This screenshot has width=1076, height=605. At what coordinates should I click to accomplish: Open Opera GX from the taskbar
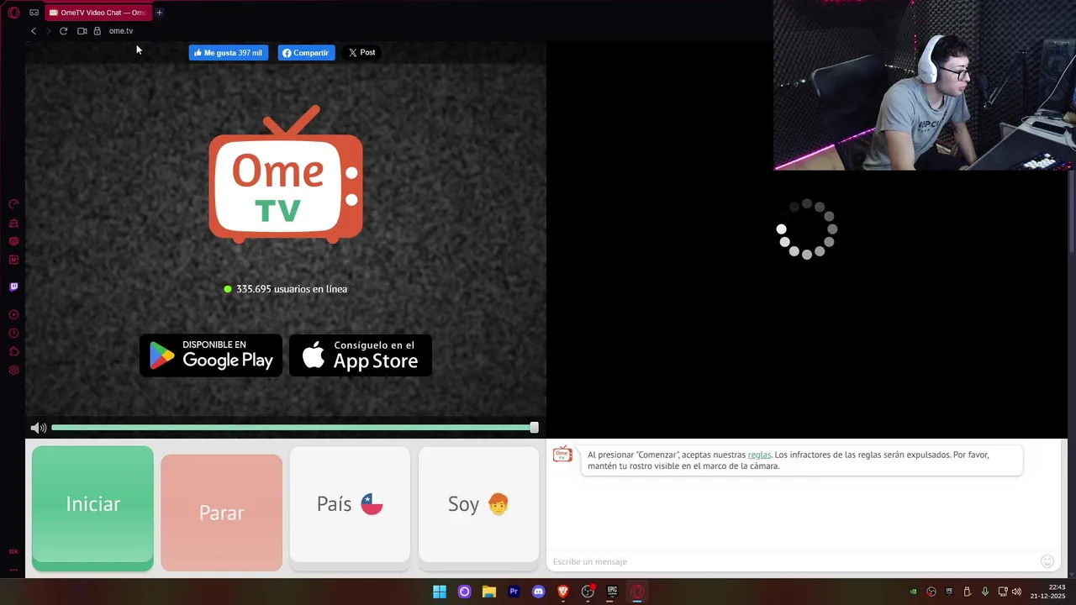click(637, 592)
